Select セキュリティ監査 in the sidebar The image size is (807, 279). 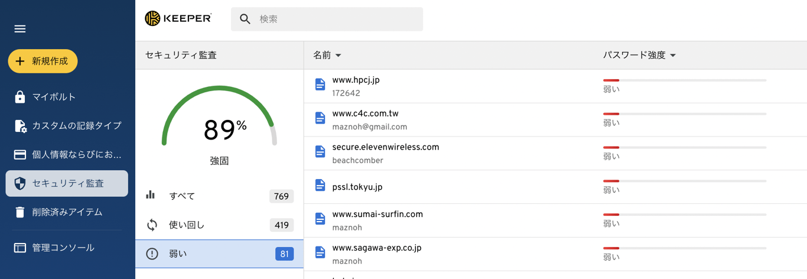point(67,184)
